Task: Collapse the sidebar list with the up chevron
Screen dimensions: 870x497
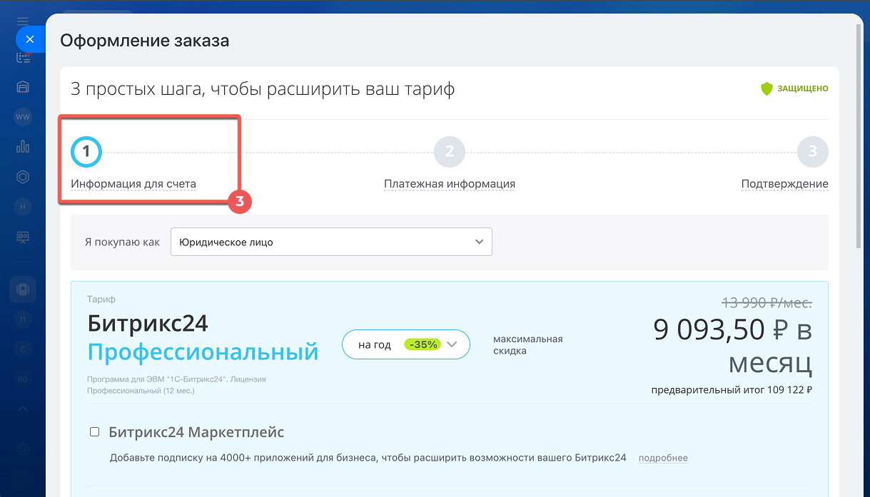Action: (23, 409)
